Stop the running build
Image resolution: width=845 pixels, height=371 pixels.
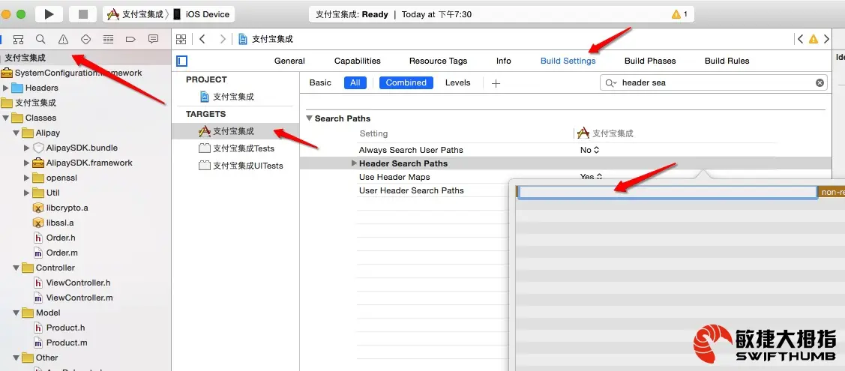click(x=83, y=14)
